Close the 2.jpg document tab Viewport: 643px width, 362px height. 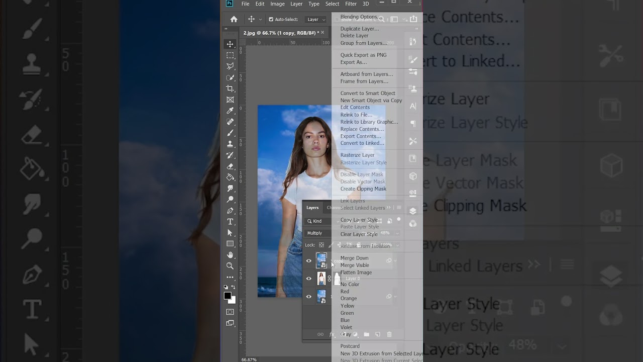click(x=323, y=33)
